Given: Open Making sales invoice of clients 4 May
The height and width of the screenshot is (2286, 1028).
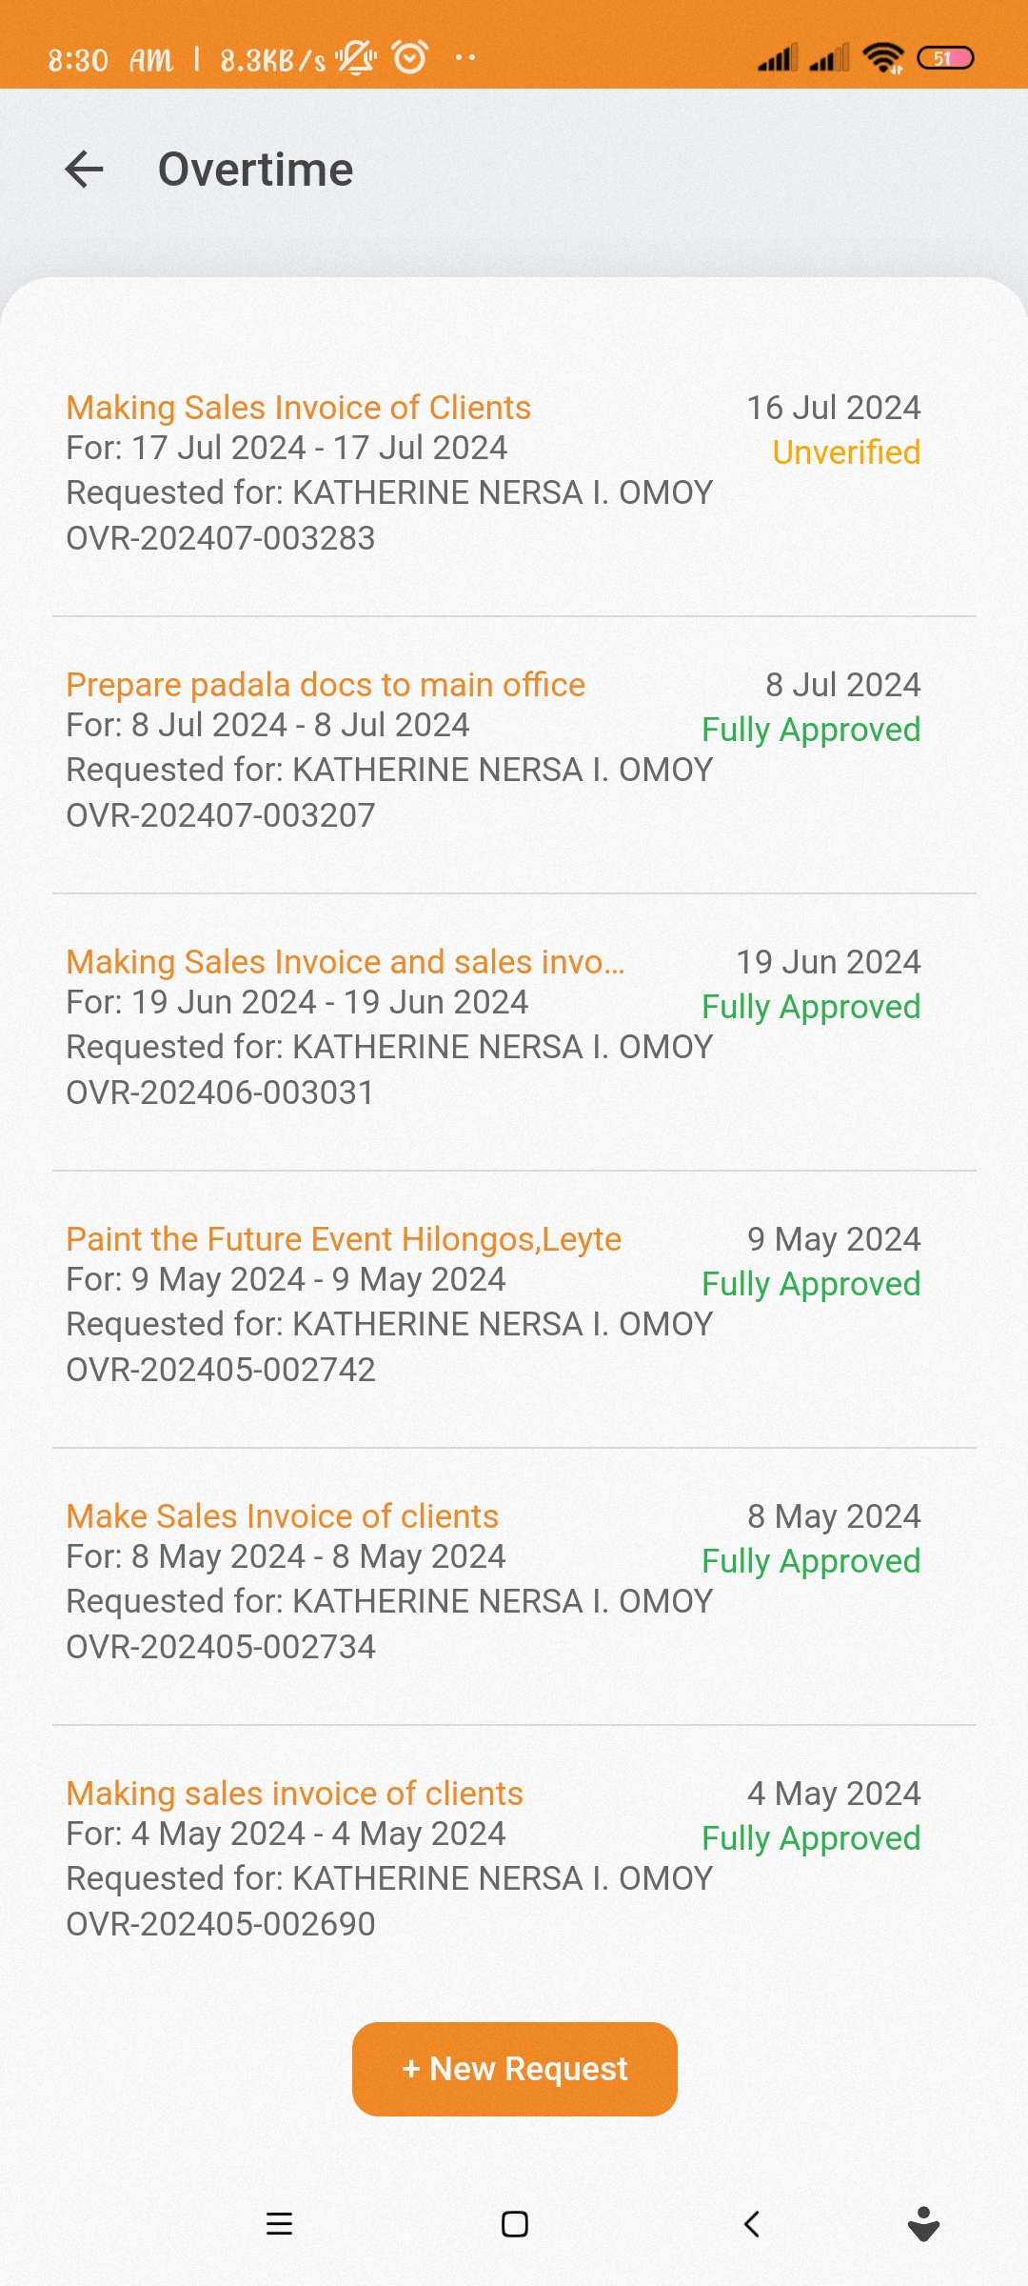Looking at the screenshot, I should [295, 1794].
